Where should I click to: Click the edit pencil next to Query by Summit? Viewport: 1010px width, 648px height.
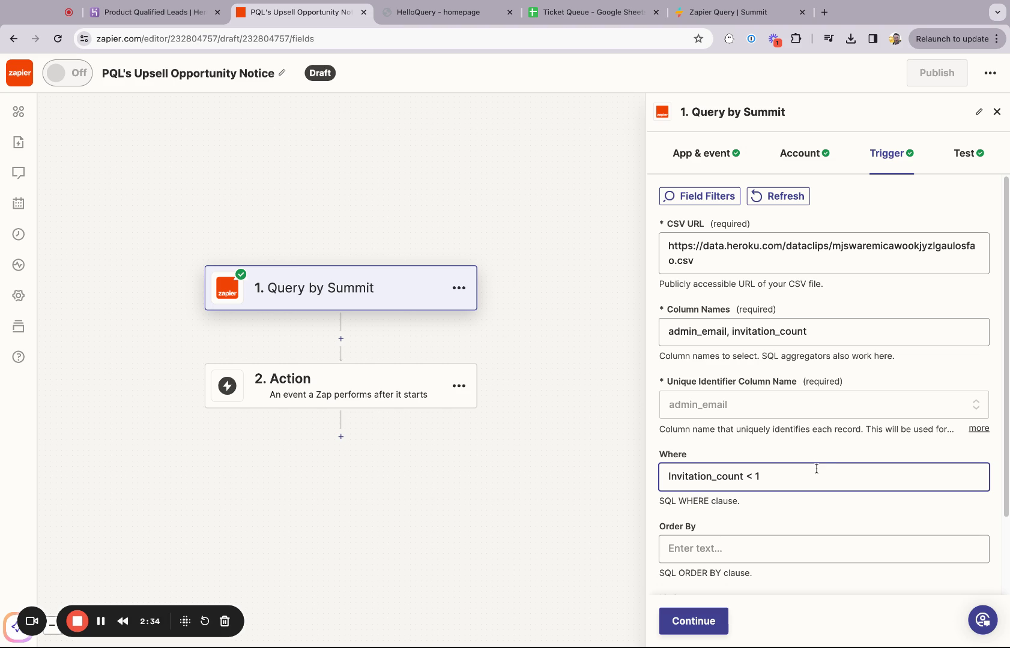point(979,112)
